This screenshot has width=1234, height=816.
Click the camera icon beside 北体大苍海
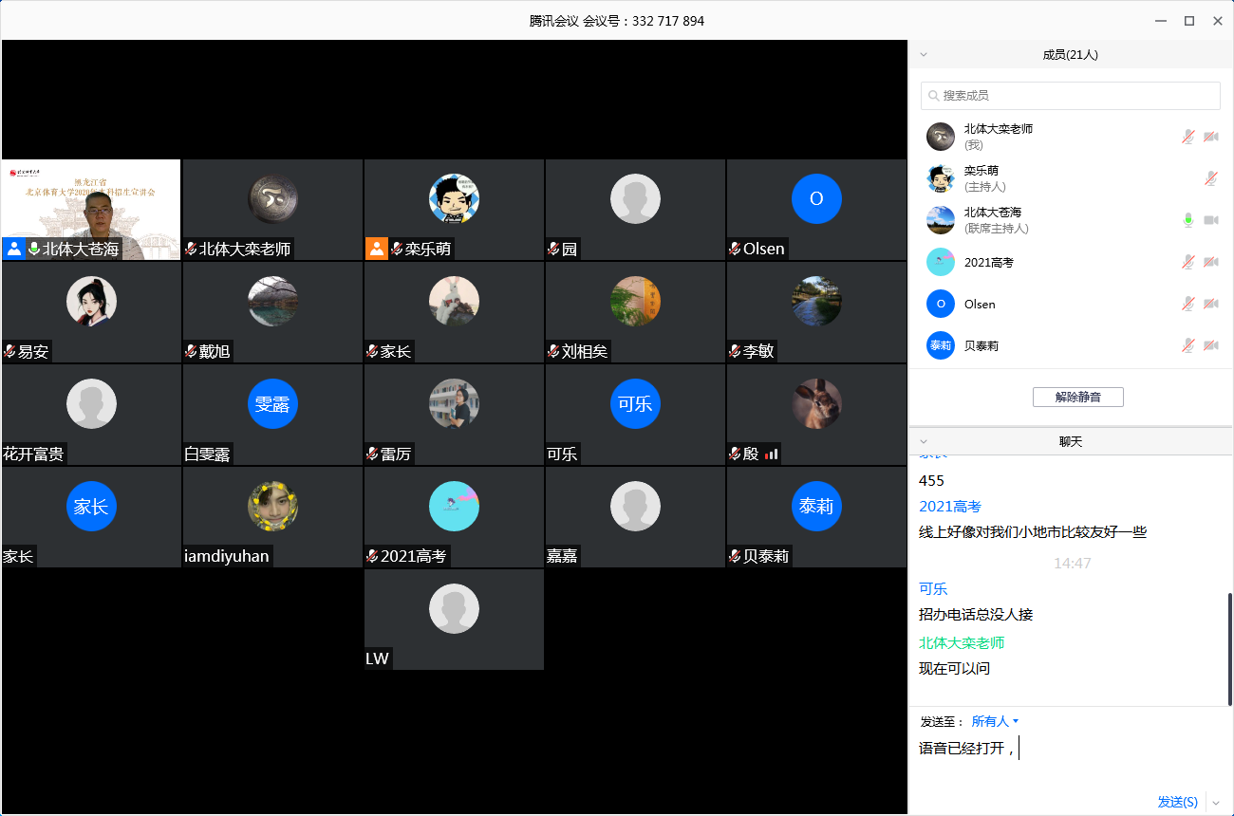pos(1210,219)
